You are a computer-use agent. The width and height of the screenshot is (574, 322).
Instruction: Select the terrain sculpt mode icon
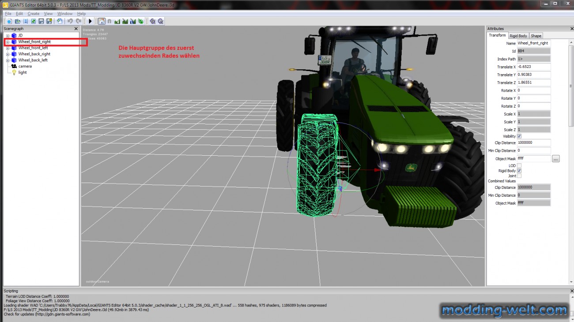(x=117, y=21)
